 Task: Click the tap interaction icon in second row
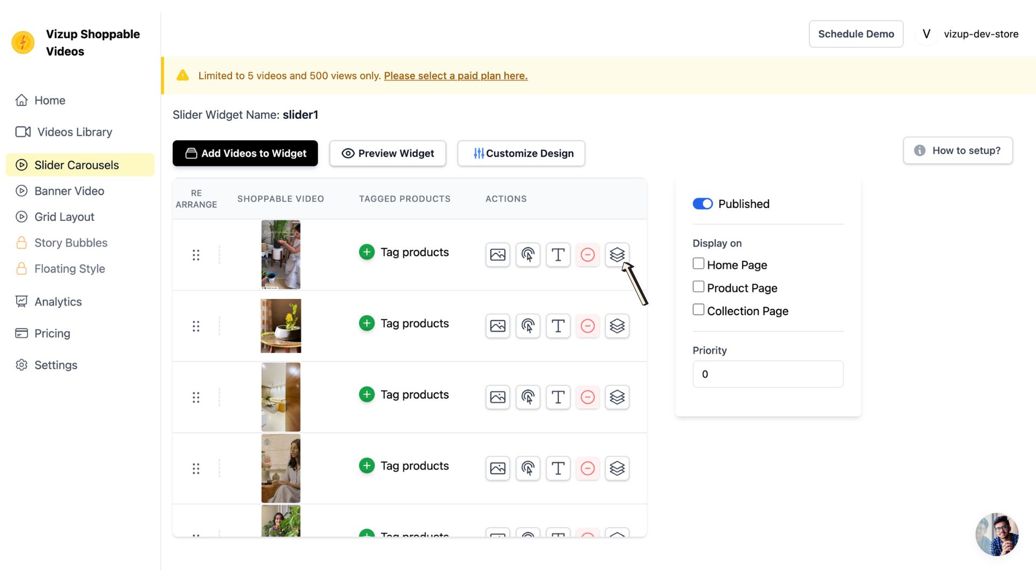coord(528,326)
